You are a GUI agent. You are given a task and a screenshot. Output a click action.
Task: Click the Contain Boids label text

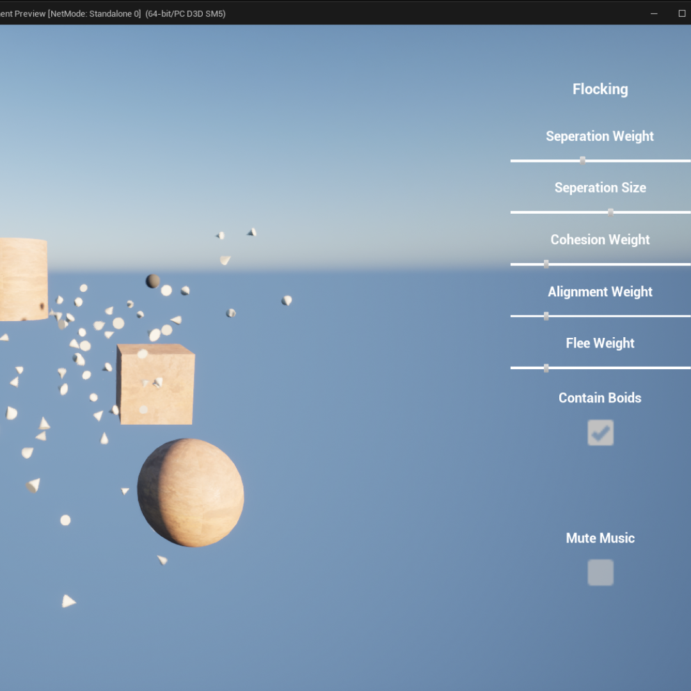[600, 398]
